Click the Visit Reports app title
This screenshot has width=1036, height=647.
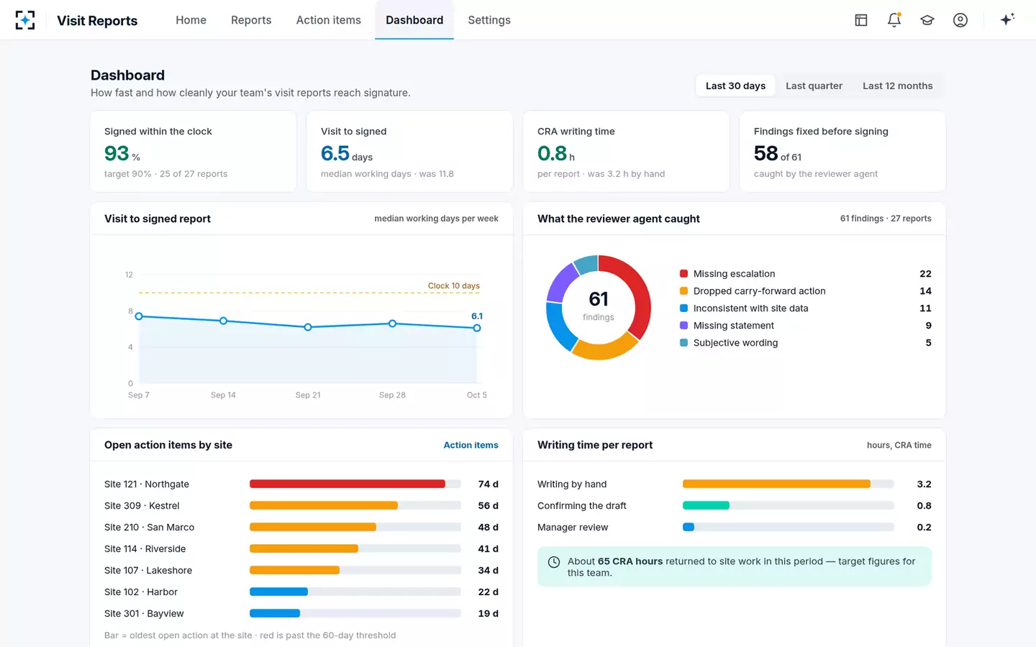(97, 20)
